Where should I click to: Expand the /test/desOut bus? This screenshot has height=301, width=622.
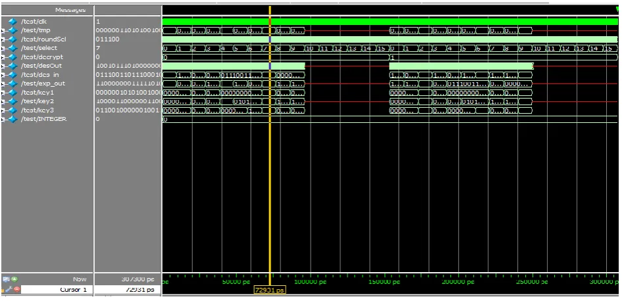pyautogui.click(x=3, y=66)
